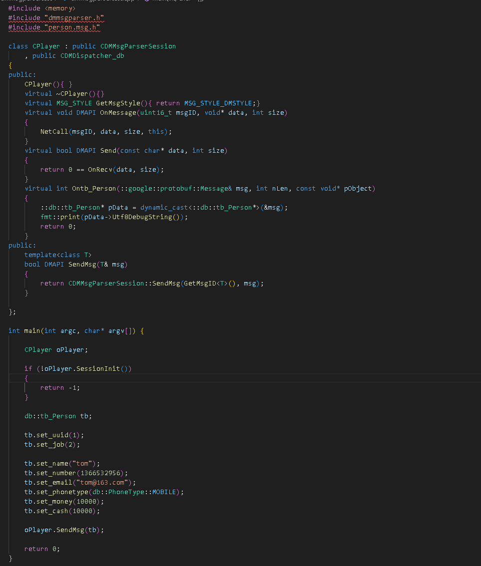Screen dimensions: 481x566
Task: Click the "template<class T>" line
Action: (x=58, y=255)
